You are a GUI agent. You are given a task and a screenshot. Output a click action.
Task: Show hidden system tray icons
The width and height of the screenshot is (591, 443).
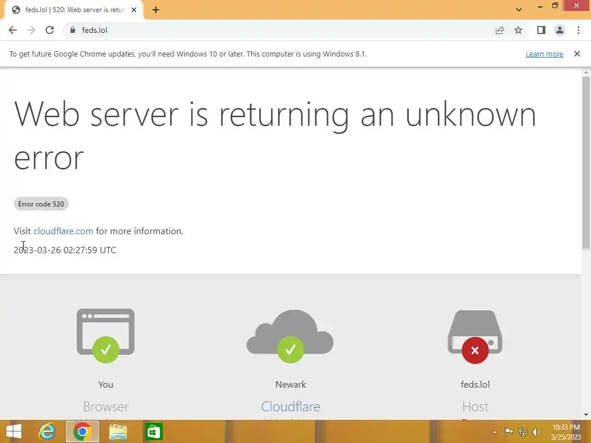coord(495,432)
